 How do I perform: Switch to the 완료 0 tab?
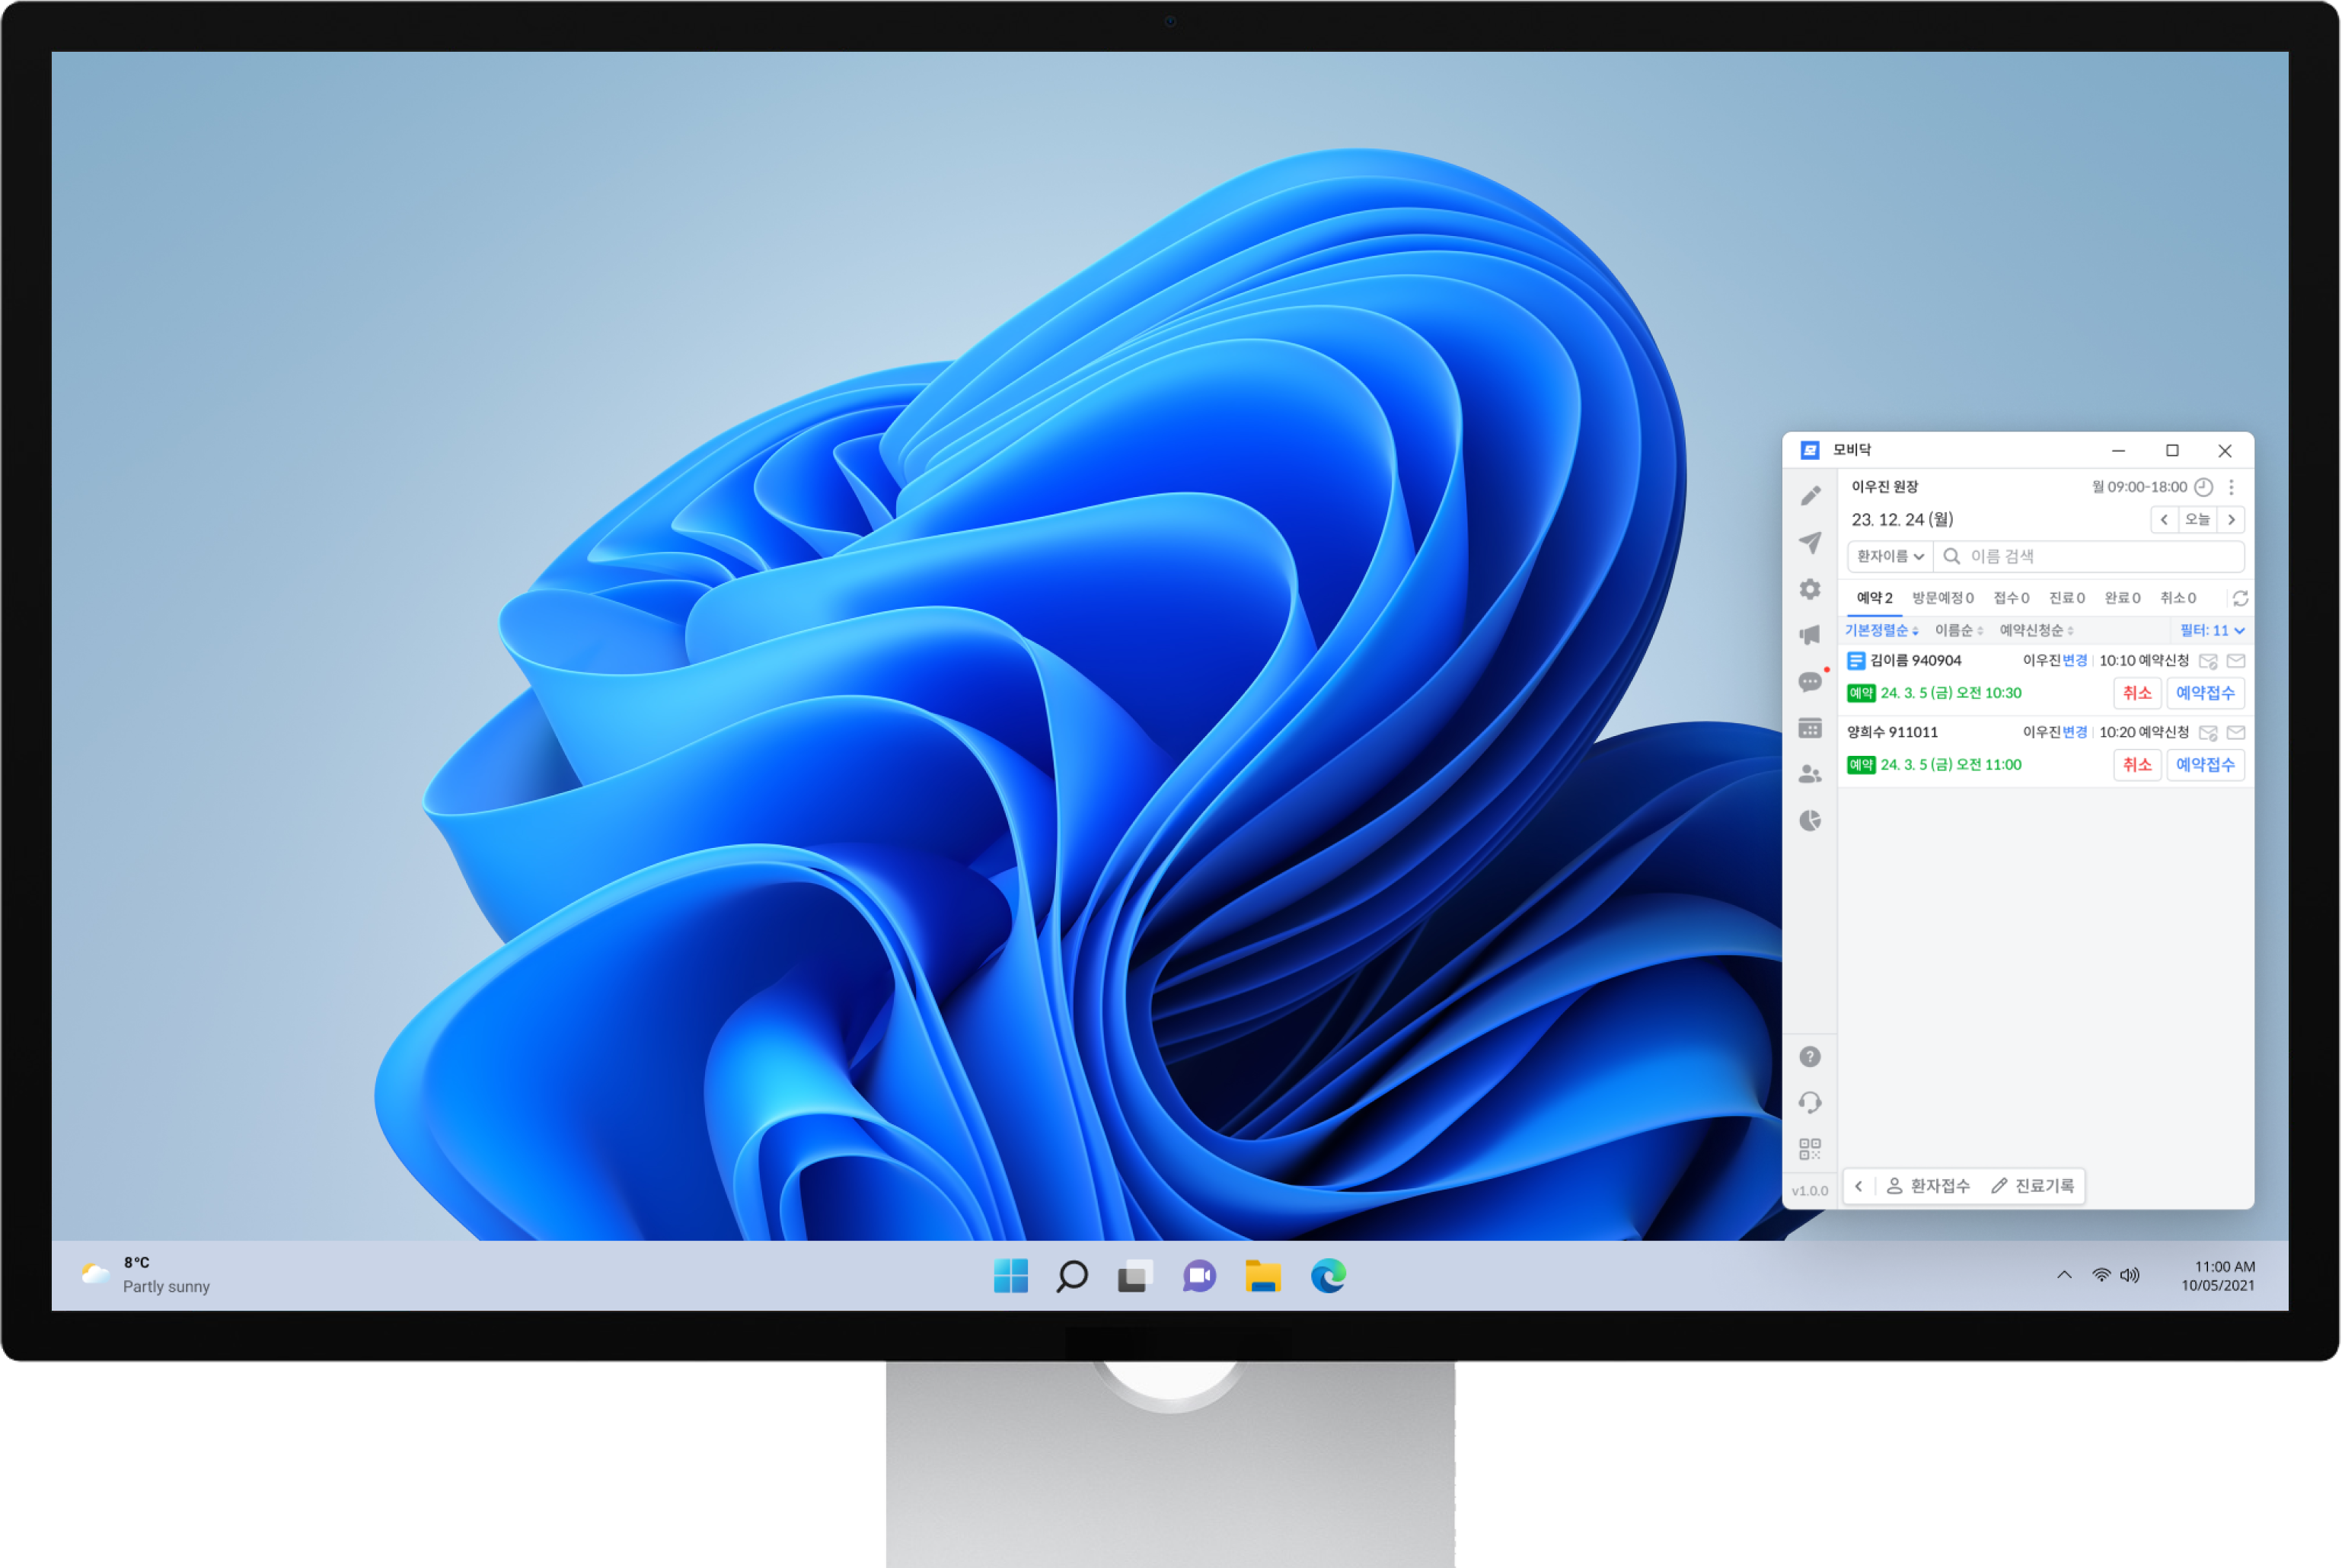2122,598
